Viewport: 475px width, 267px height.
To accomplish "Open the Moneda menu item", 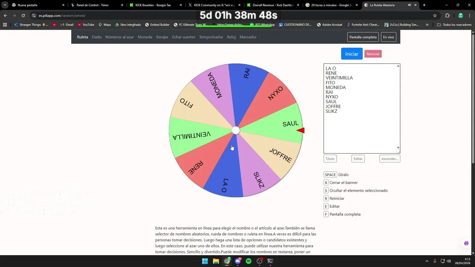I will point(145,37).
